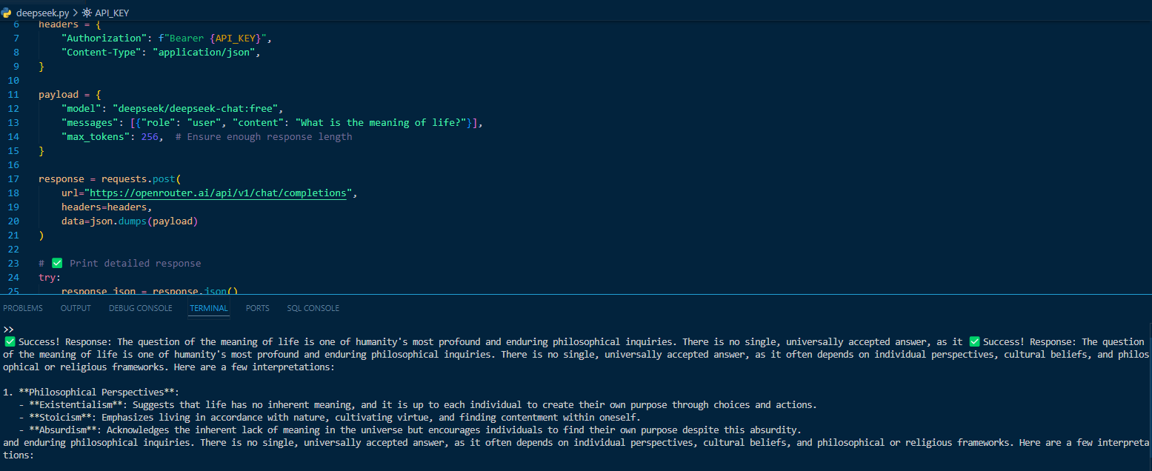Click requests.post on line 17
Screen dimensions: 1152x471
pyautogui.click(x=139, y=179)
